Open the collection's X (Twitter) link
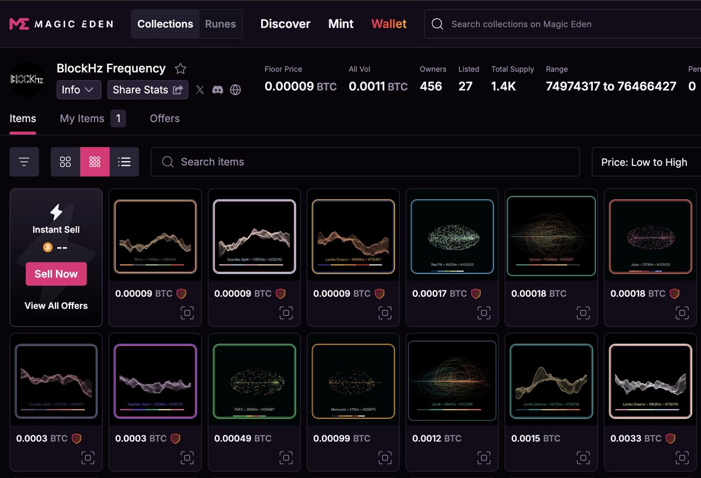 pyautogui.click(x=200, y=90)
